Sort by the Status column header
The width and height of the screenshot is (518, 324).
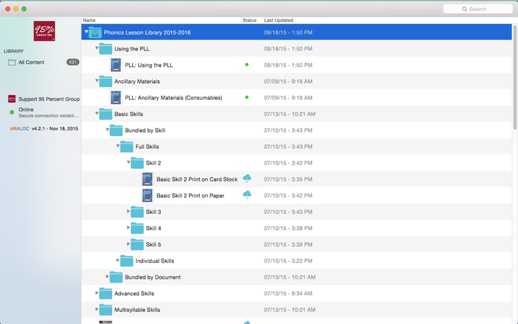249,20
